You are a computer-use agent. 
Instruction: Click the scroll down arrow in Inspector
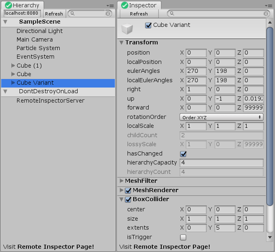click(x=270, y=237)
